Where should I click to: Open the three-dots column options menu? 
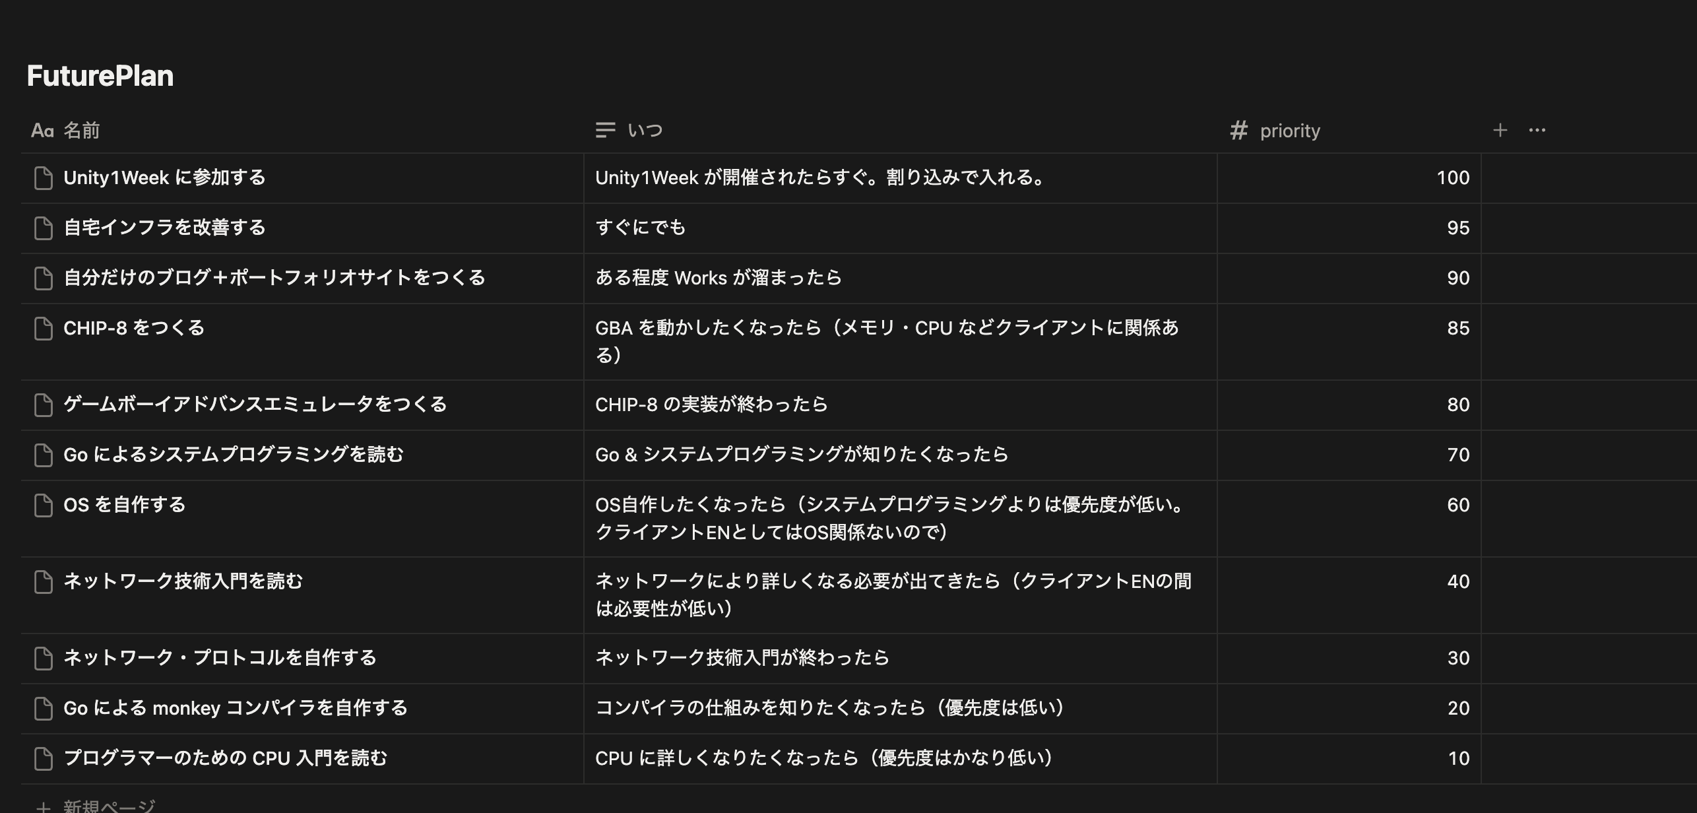tap(1537, 130)
